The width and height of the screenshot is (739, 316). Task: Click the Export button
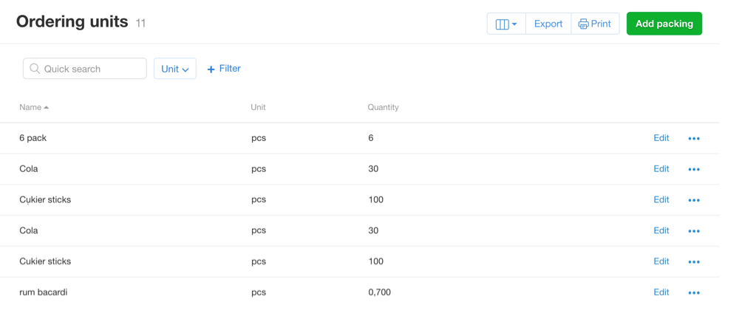tap(548, 24)
